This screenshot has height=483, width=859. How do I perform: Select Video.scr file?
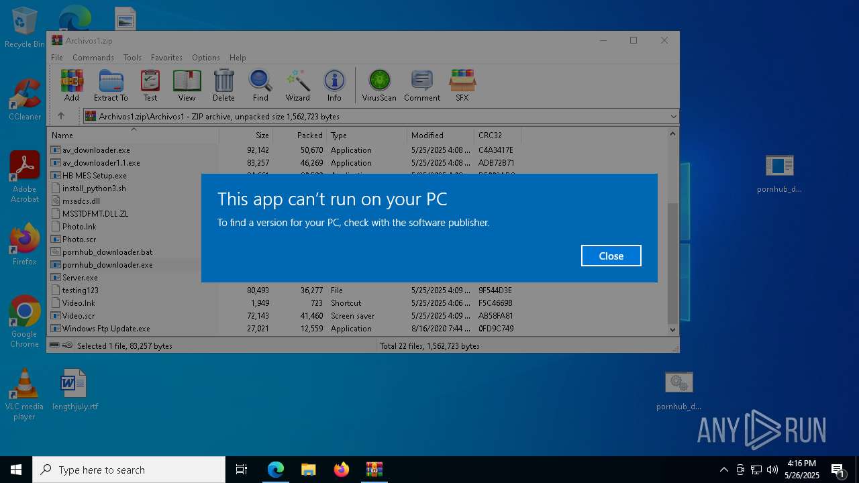point(79,316)
